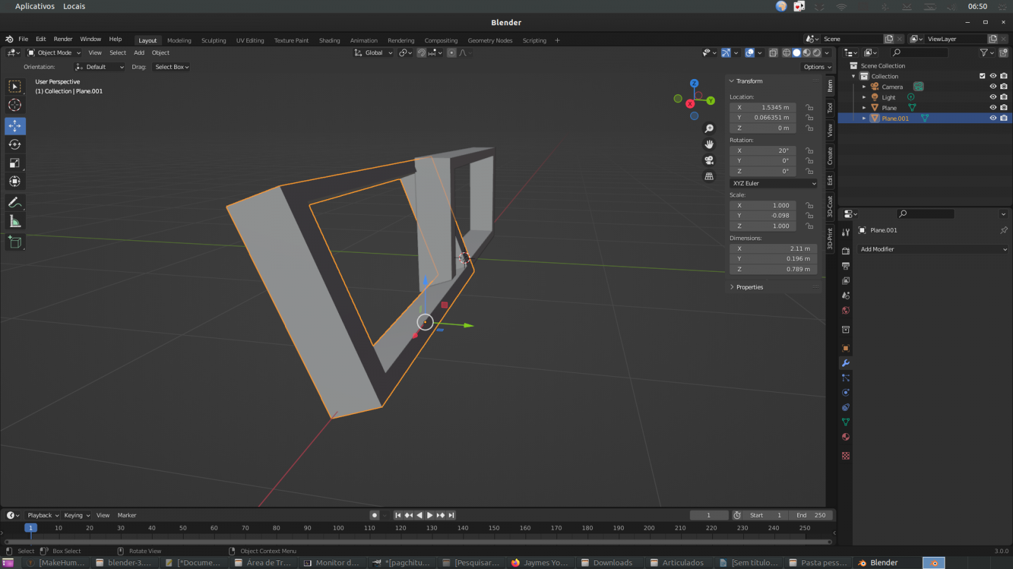Hide Plane.001 in viewport
1013x569 pixels.
[x=993, y=118]
